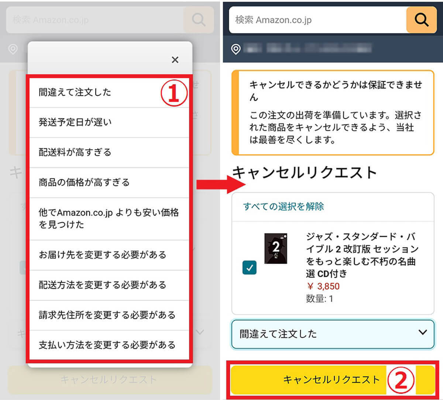Click dimmed search icon on left screen
443x400 pixels.
pos(199,20)
